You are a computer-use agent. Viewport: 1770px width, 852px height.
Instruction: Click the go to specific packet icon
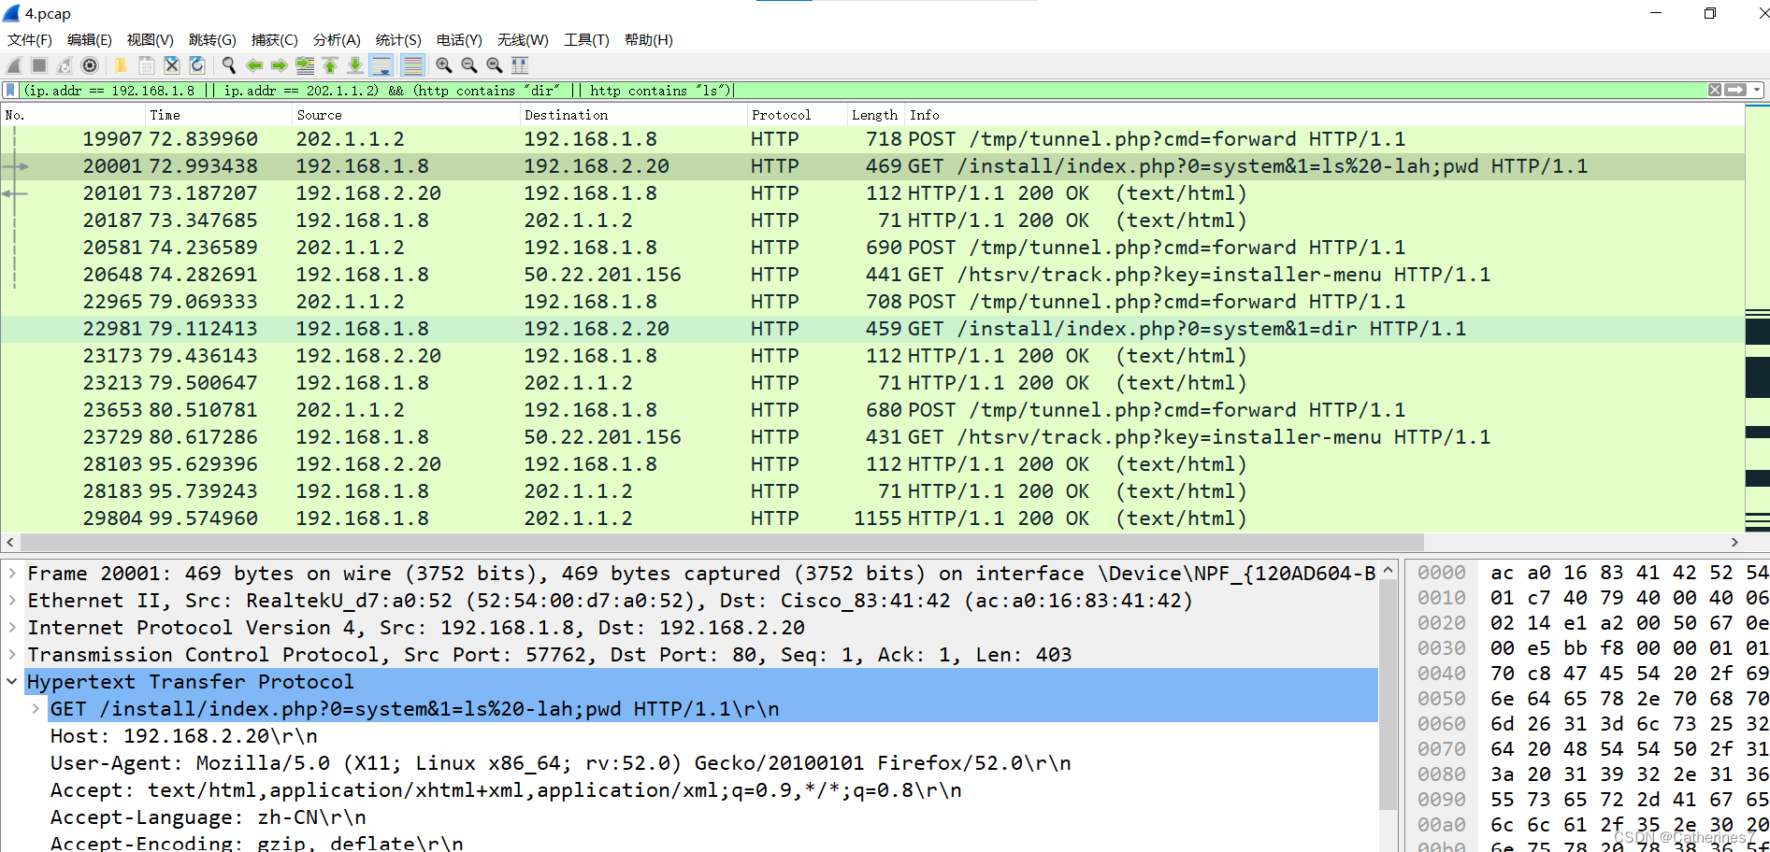pos(305,65)
